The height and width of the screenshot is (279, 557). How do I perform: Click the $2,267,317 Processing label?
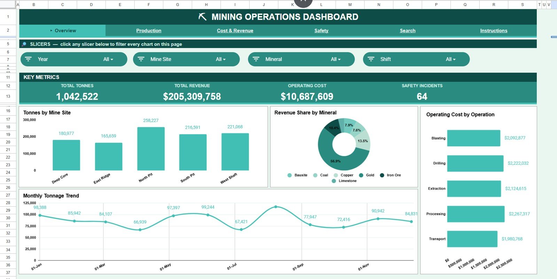[x=519, y=214]
